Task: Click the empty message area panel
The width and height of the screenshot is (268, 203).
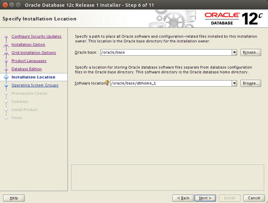Action: click(x=168, y=177)
